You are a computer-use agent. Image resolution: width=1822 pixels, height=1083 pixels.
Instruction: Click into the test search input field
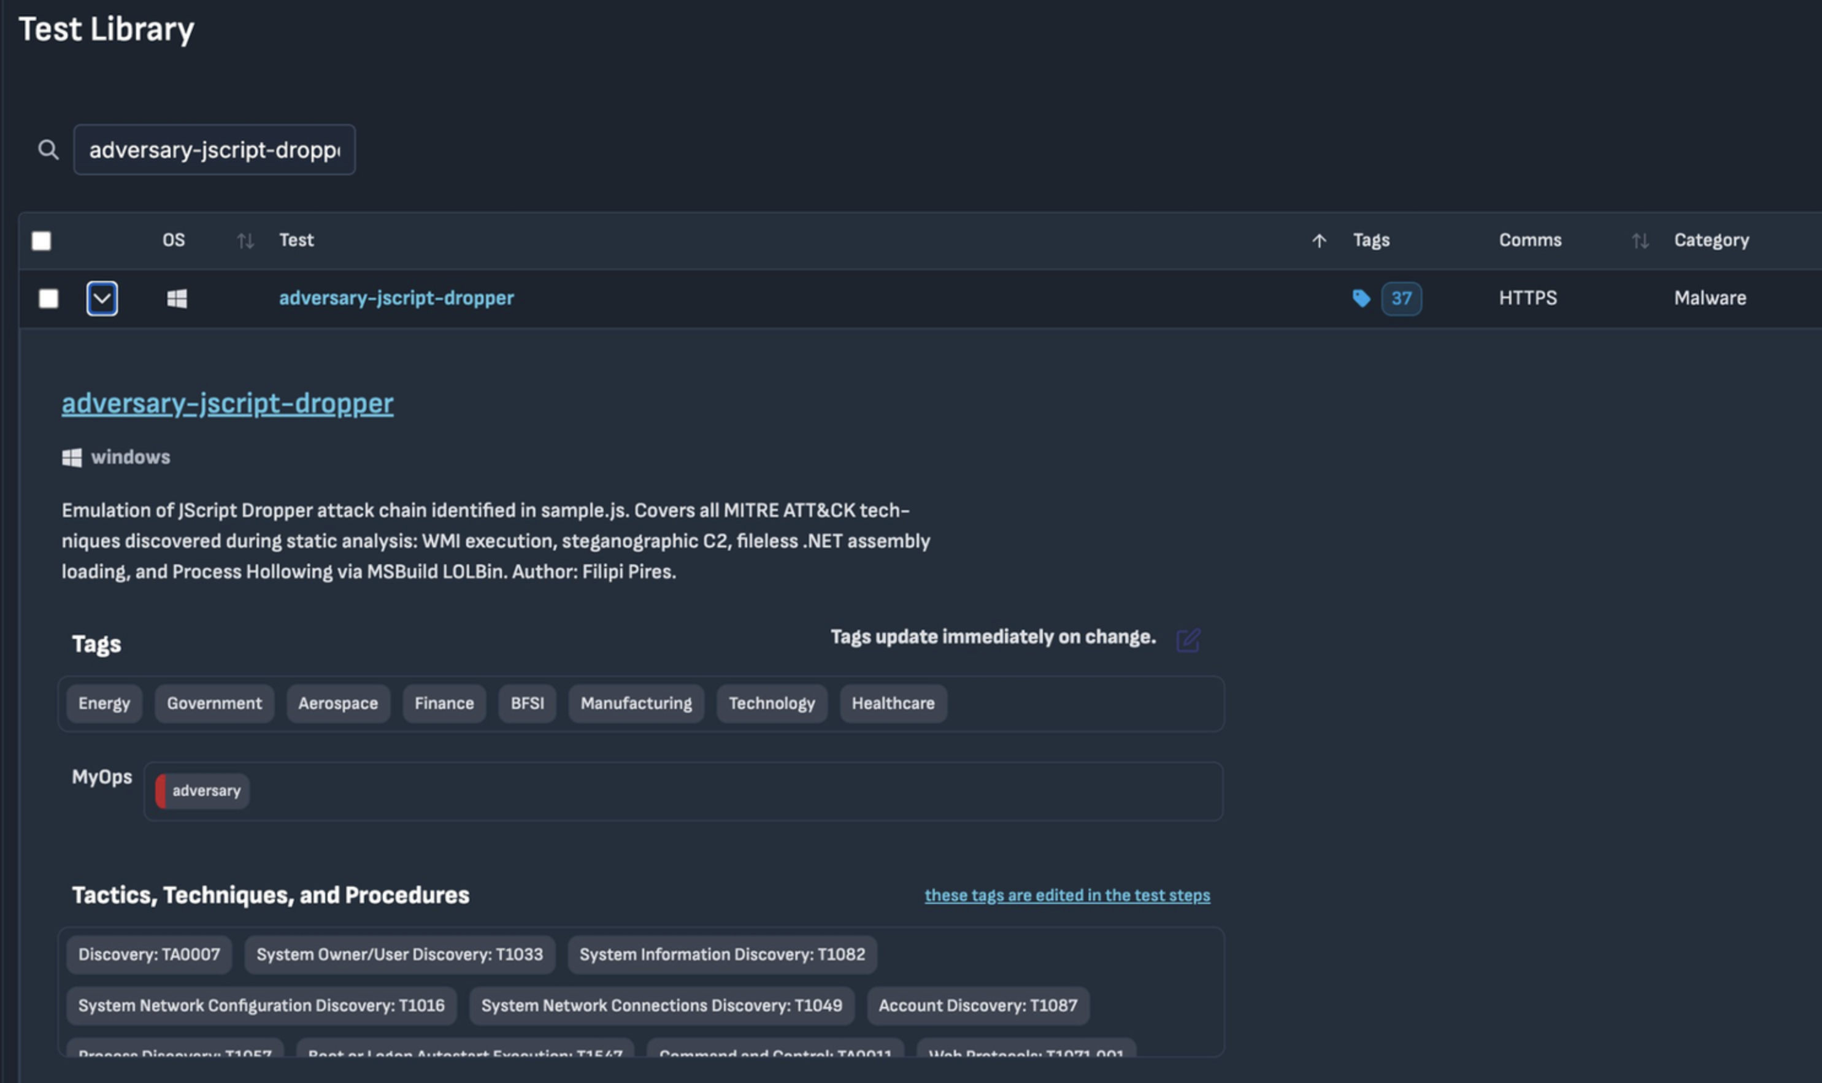[x=214, y=150]
